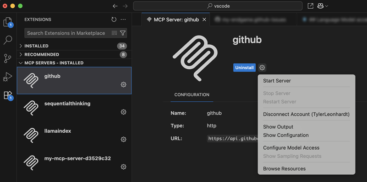This screenshot has height=182, width=367.
Task: Open gear menu for sequentialthinking server
Action: tap(123, 112)
